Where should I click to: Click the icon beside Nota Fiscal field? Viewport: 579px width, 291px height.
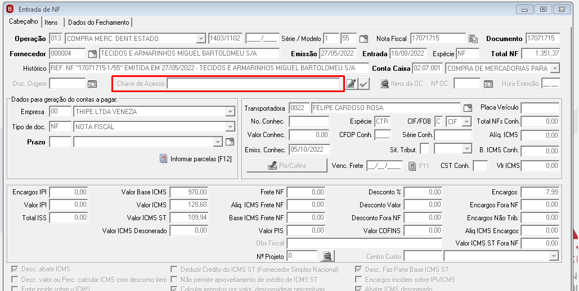coord(473,39)
